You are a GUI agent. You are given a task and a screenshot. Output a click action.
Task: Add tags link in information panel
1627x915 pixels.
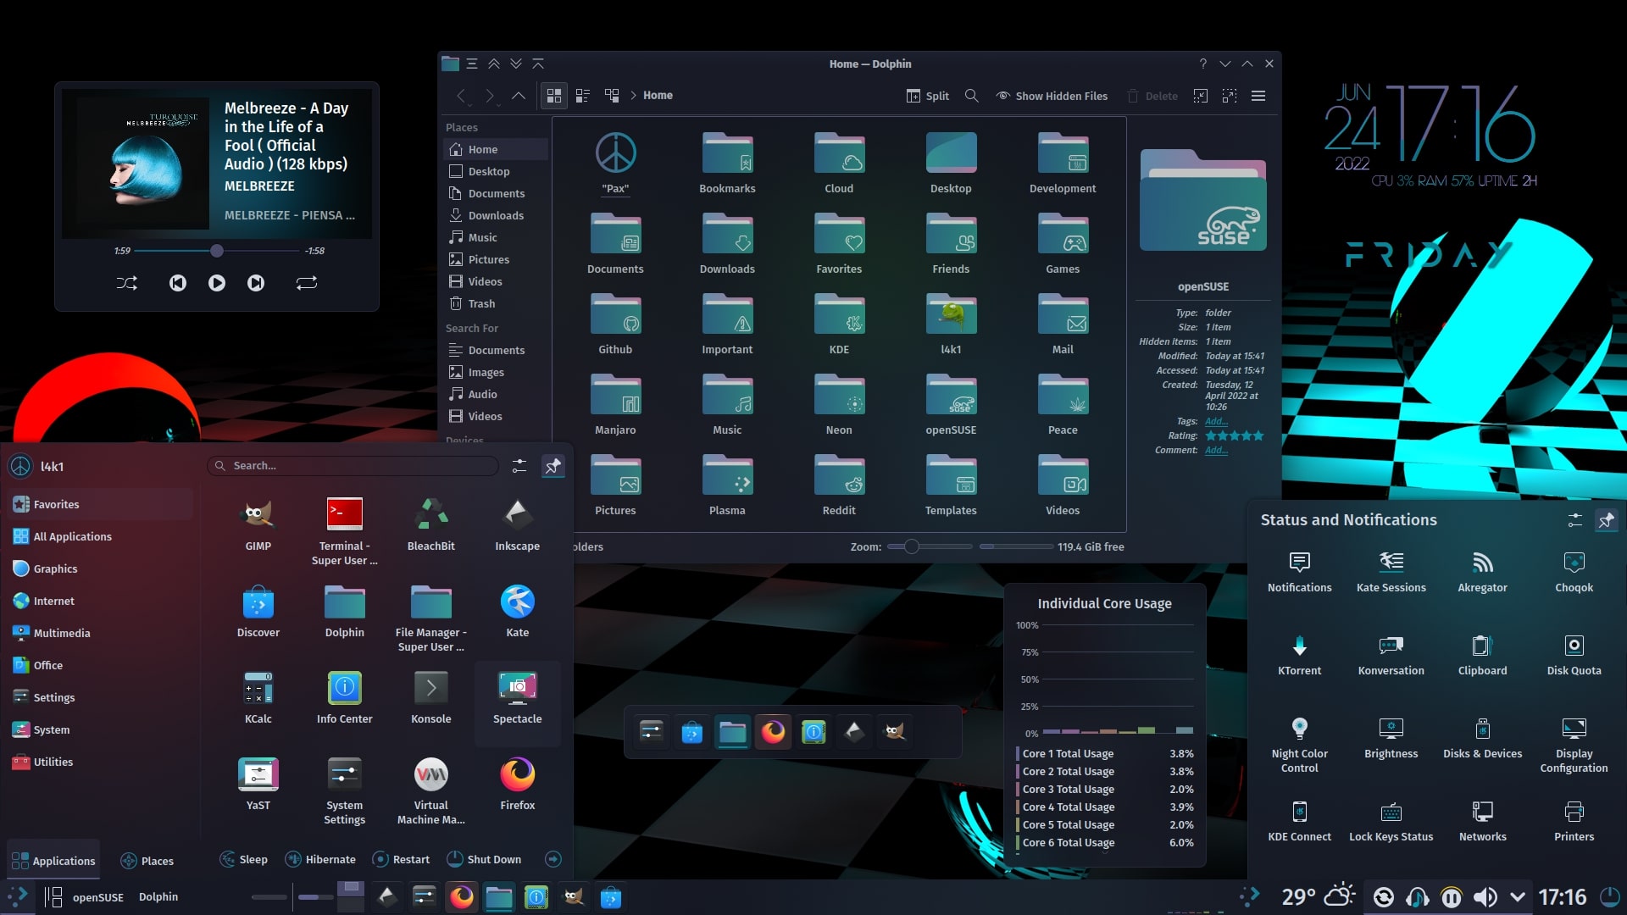coord(1216,421)
